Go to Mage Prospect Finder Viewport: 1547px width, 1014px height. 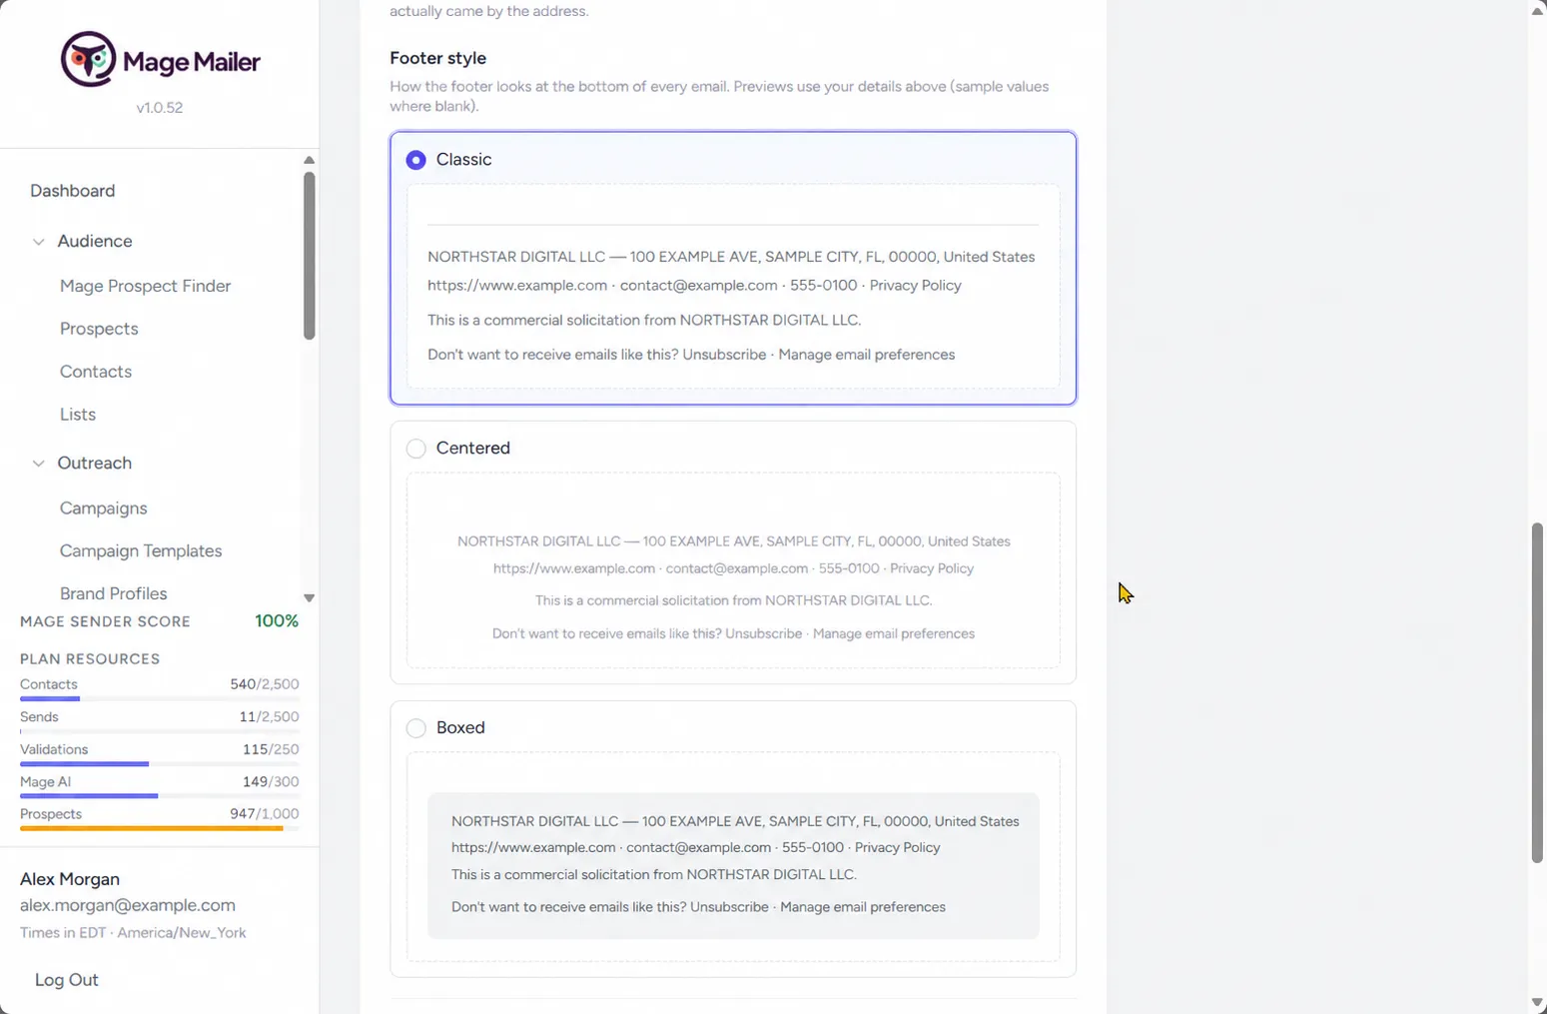tap(145, 286)
